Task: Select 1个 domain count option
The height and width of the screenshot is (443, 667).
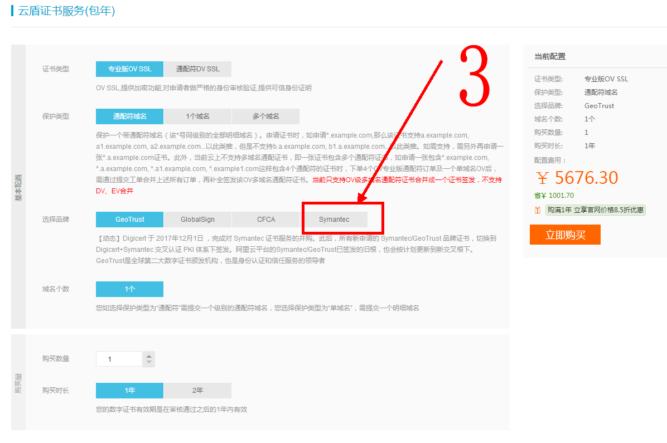Action: tap(129, 289)
